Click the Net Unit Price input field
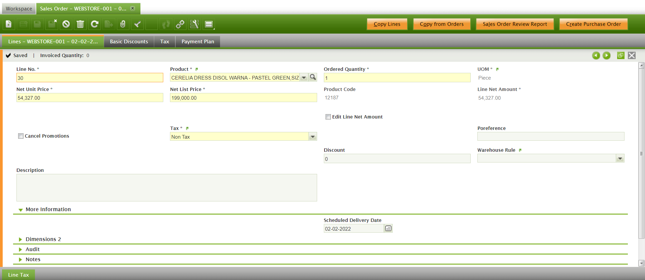 90,98
